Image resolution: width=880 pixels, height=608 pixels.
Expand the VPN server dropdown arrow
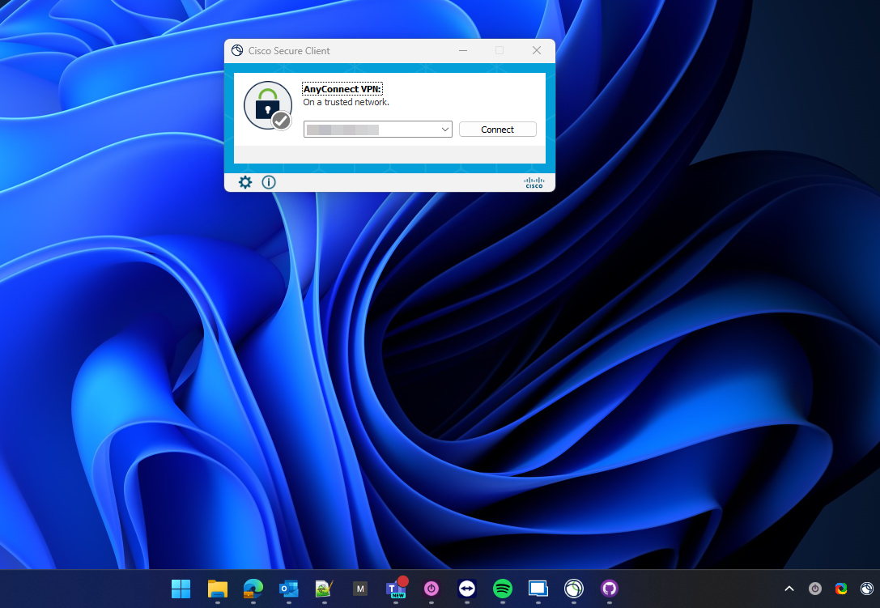coord(445,130)
